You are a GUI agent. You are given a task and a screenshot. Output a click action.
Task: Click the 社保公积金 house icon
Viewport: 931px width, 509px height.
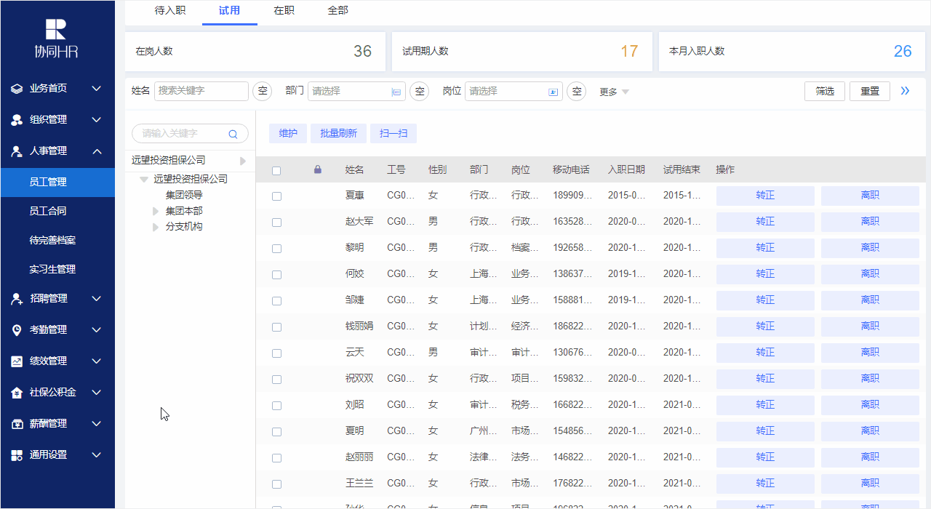(17, 393)
